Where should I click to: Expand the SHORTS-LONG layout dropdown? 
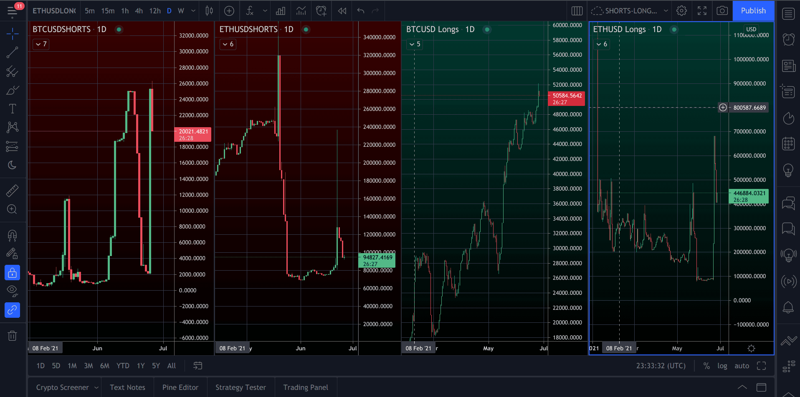click(666, 11)
